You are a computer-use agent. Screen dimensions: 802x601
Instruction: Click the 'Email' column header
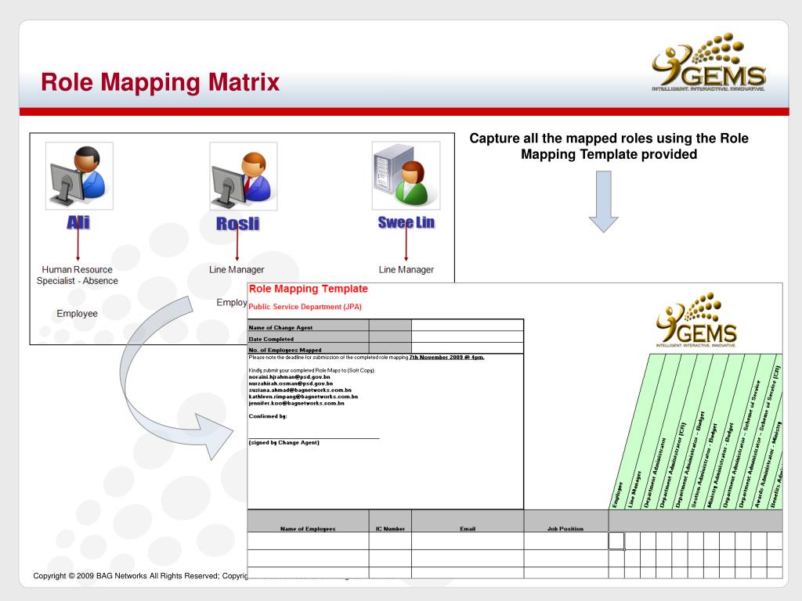point(468,528)
